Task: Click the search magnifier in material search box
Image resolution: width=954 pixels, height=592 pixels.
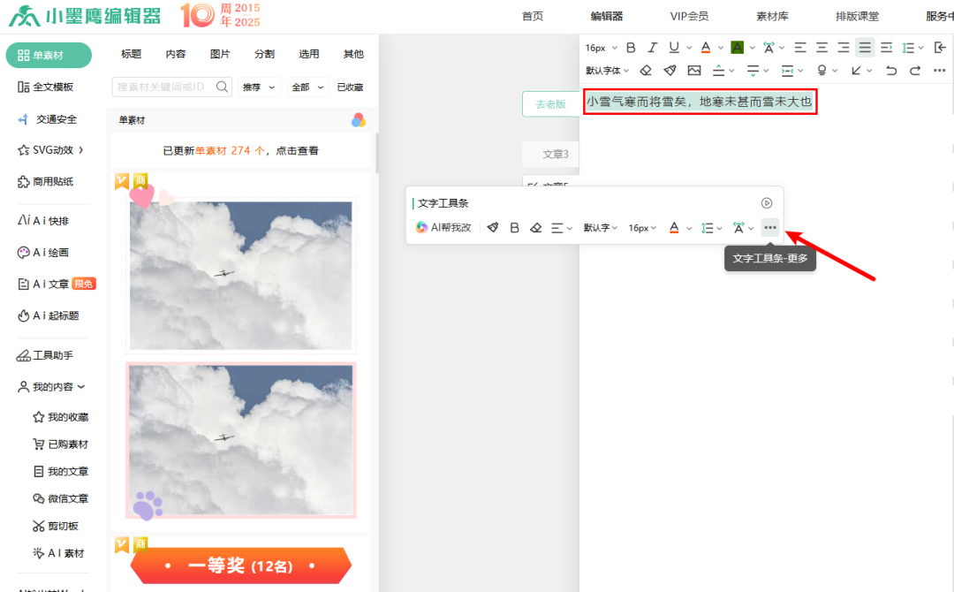Action: coord(223,87)
